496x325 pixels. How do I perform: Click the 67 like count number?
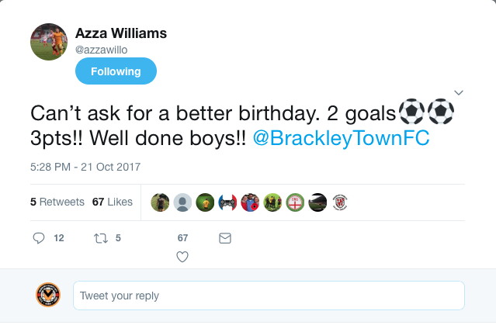pyautogui.click(x=183, y=239)
